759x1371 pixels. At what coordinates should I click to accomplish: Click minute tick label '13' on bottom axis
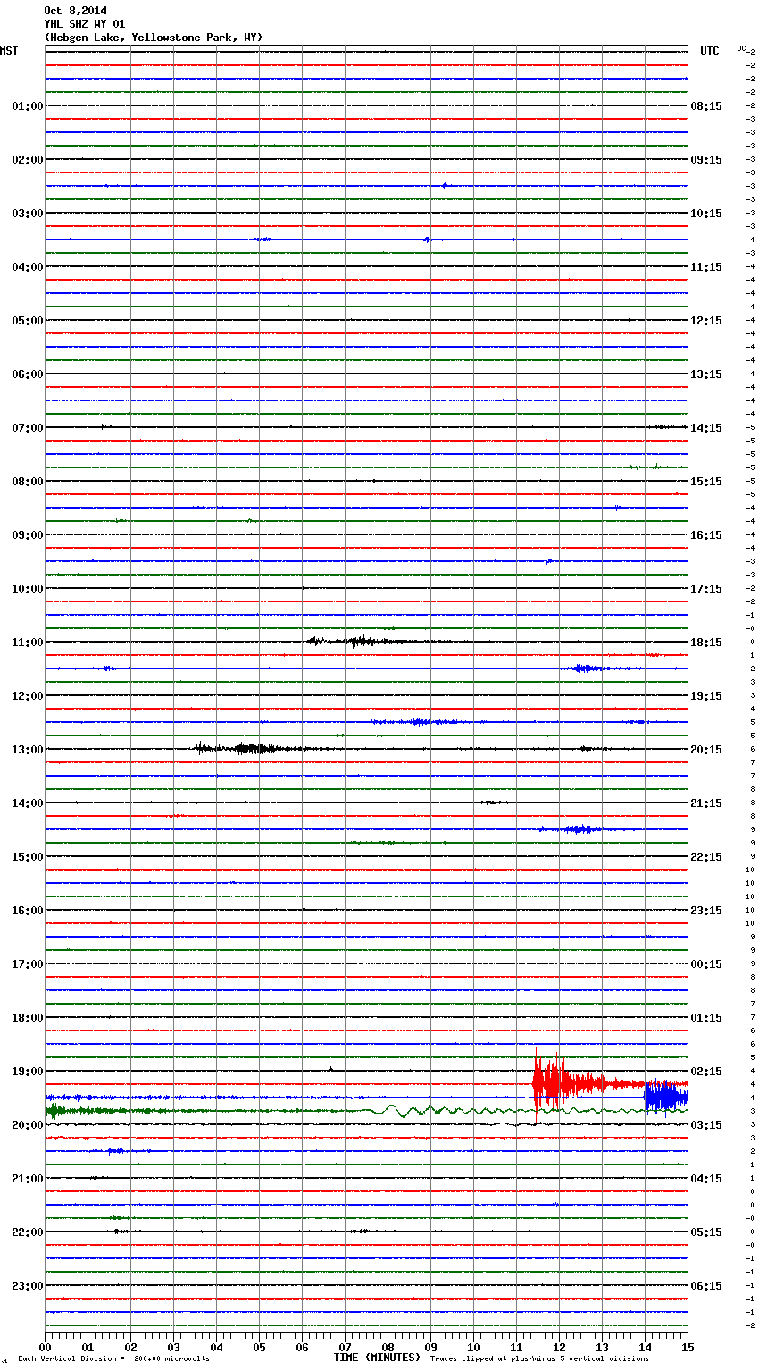[x=602, y=1346]
